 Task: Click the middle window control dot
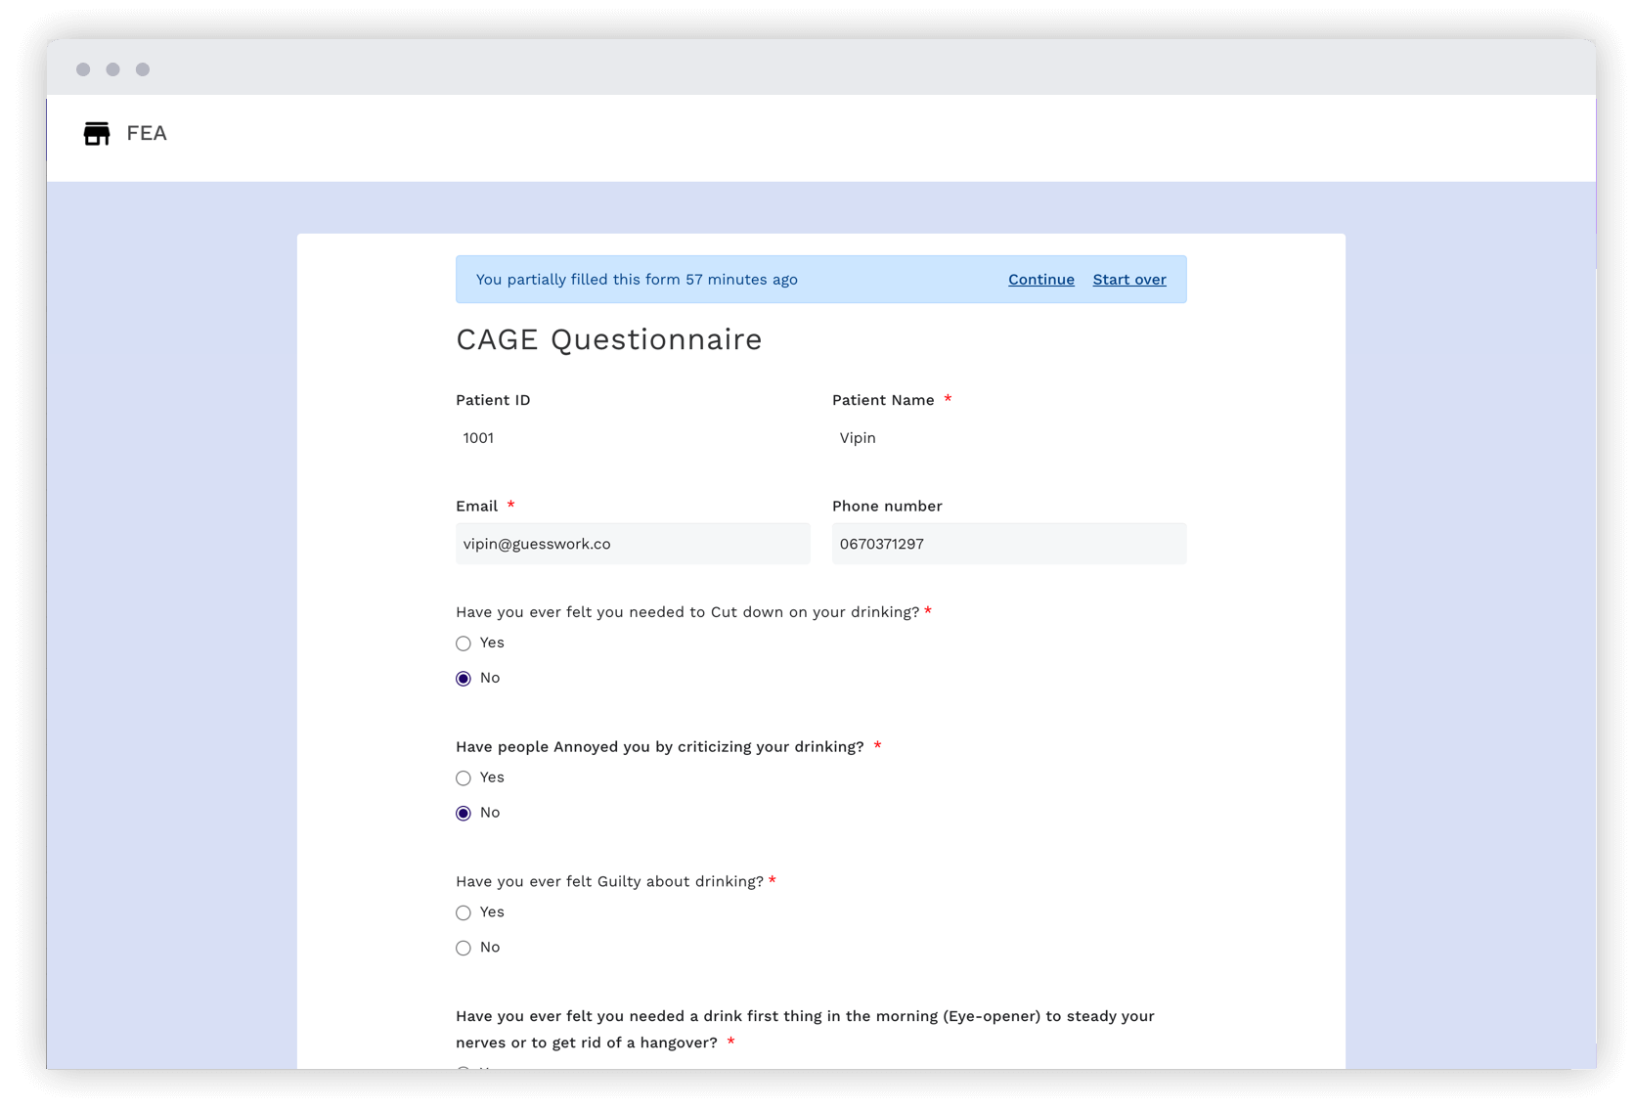click(x=112, y=69)
